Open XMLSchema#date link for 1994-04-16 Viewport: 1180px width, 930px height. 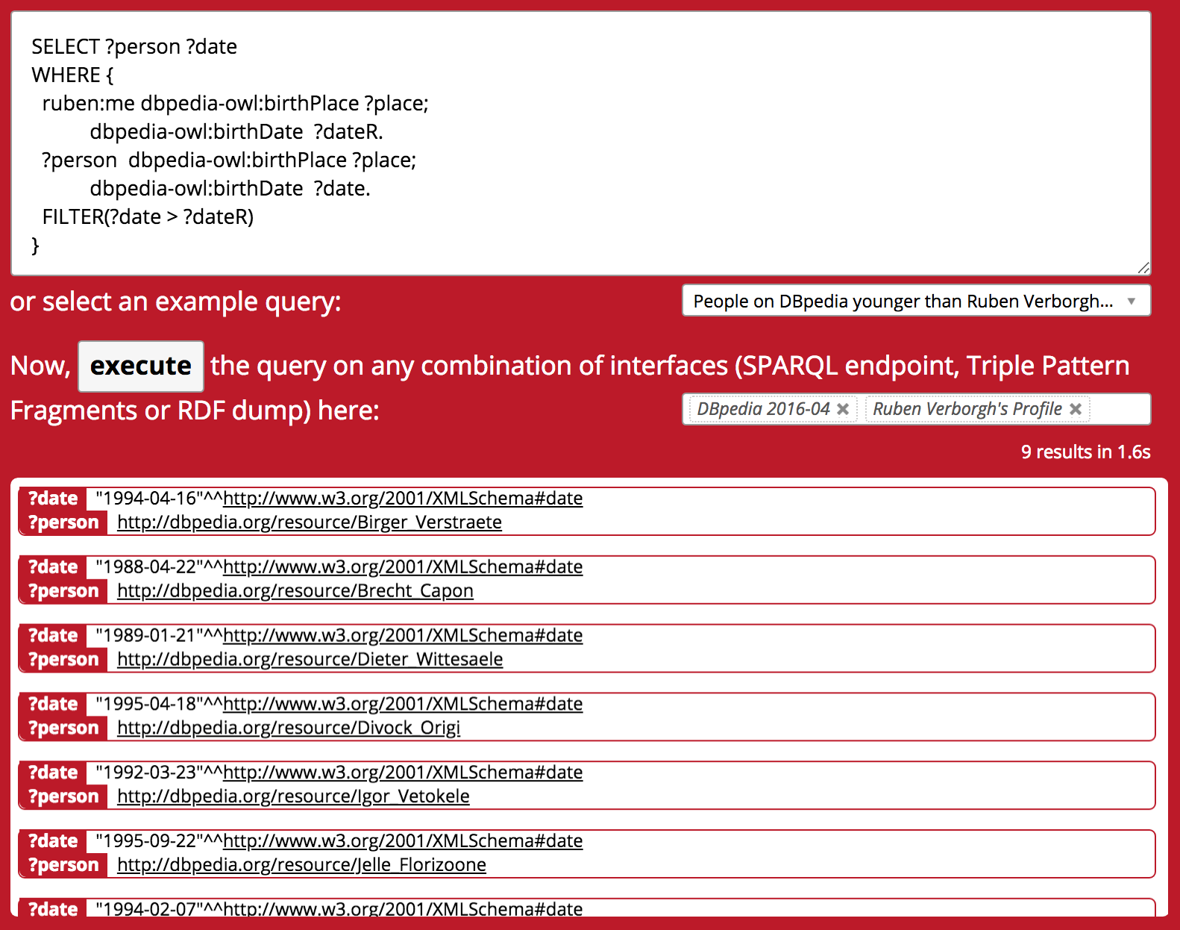point(403,498)
